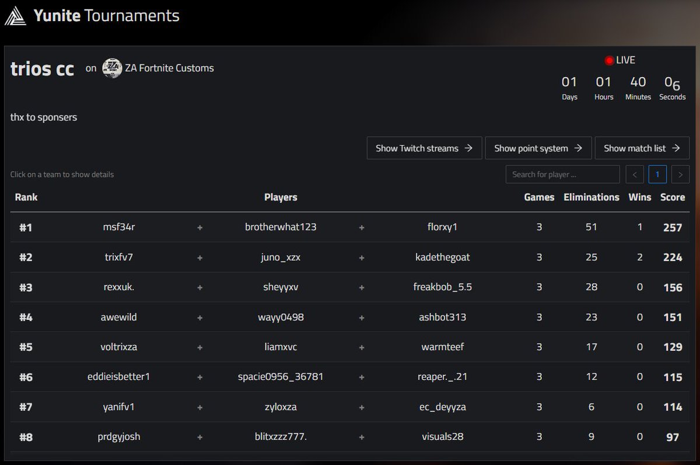Screen dimensions: 700x465
Task: Click player name visuals28
Action: (442, 436)
